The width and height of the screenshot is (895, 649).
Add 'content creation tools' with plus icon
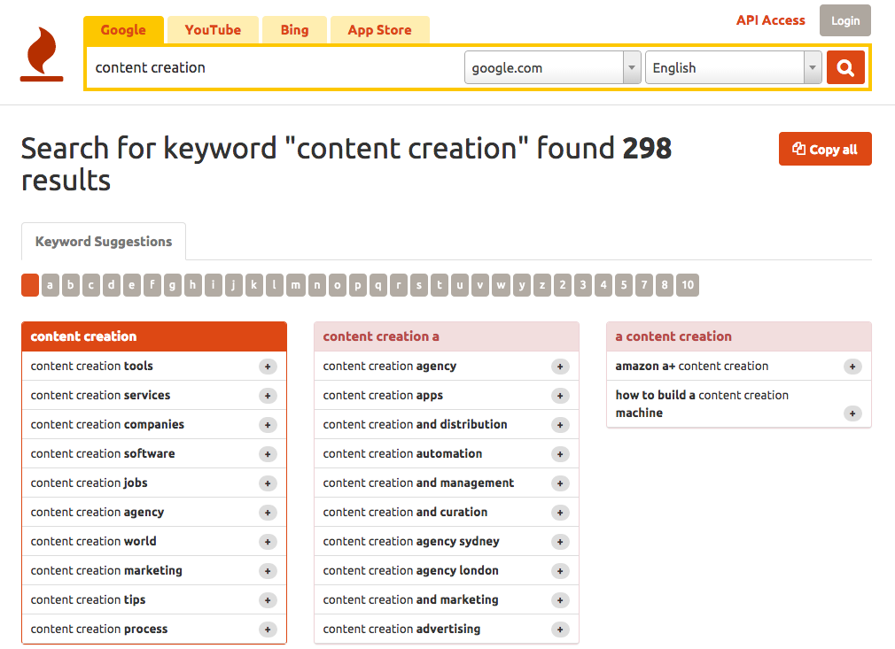pos(268,367)
